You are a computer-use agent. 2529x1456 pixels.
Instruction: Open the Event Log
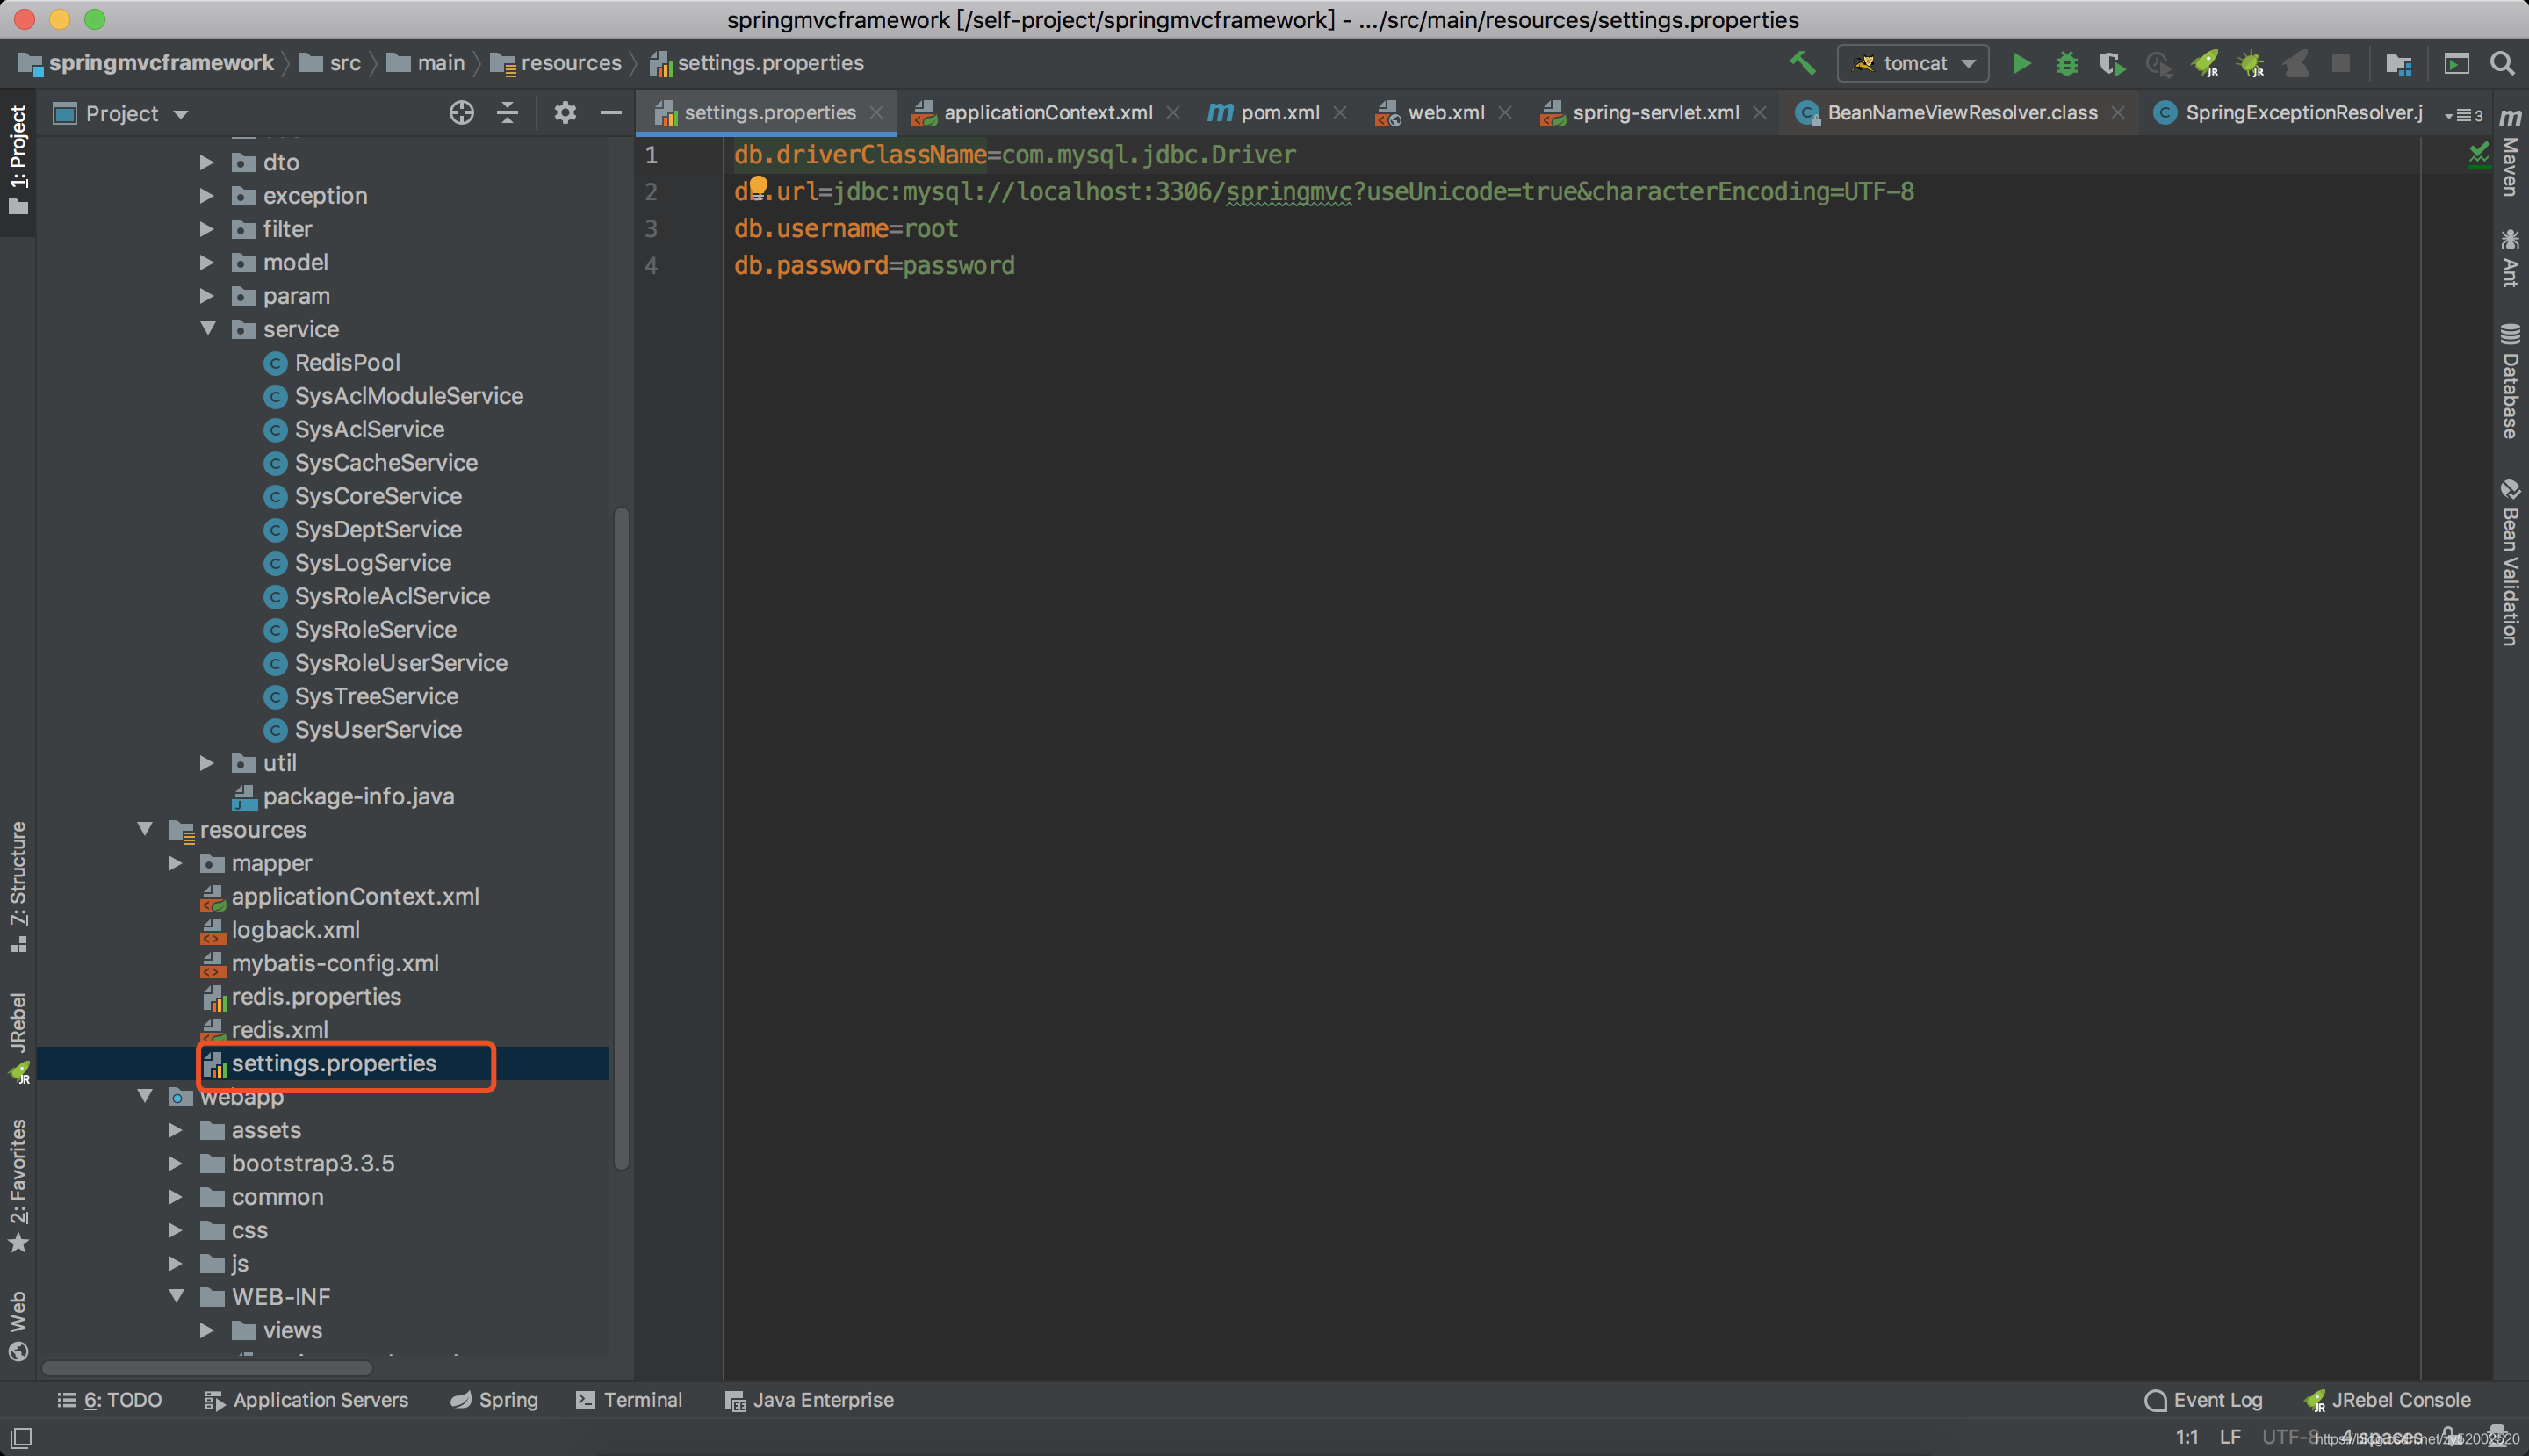pos(2203,1400)
